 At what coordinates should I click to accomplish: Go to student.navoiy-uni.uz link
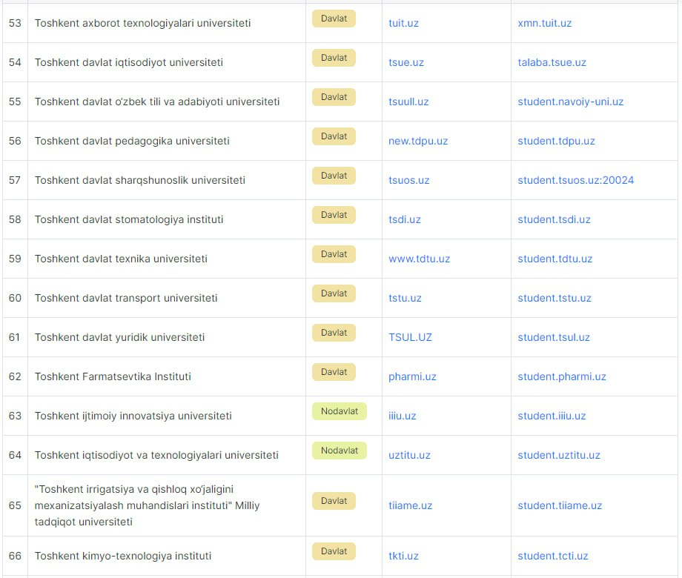tap(570, 102)
